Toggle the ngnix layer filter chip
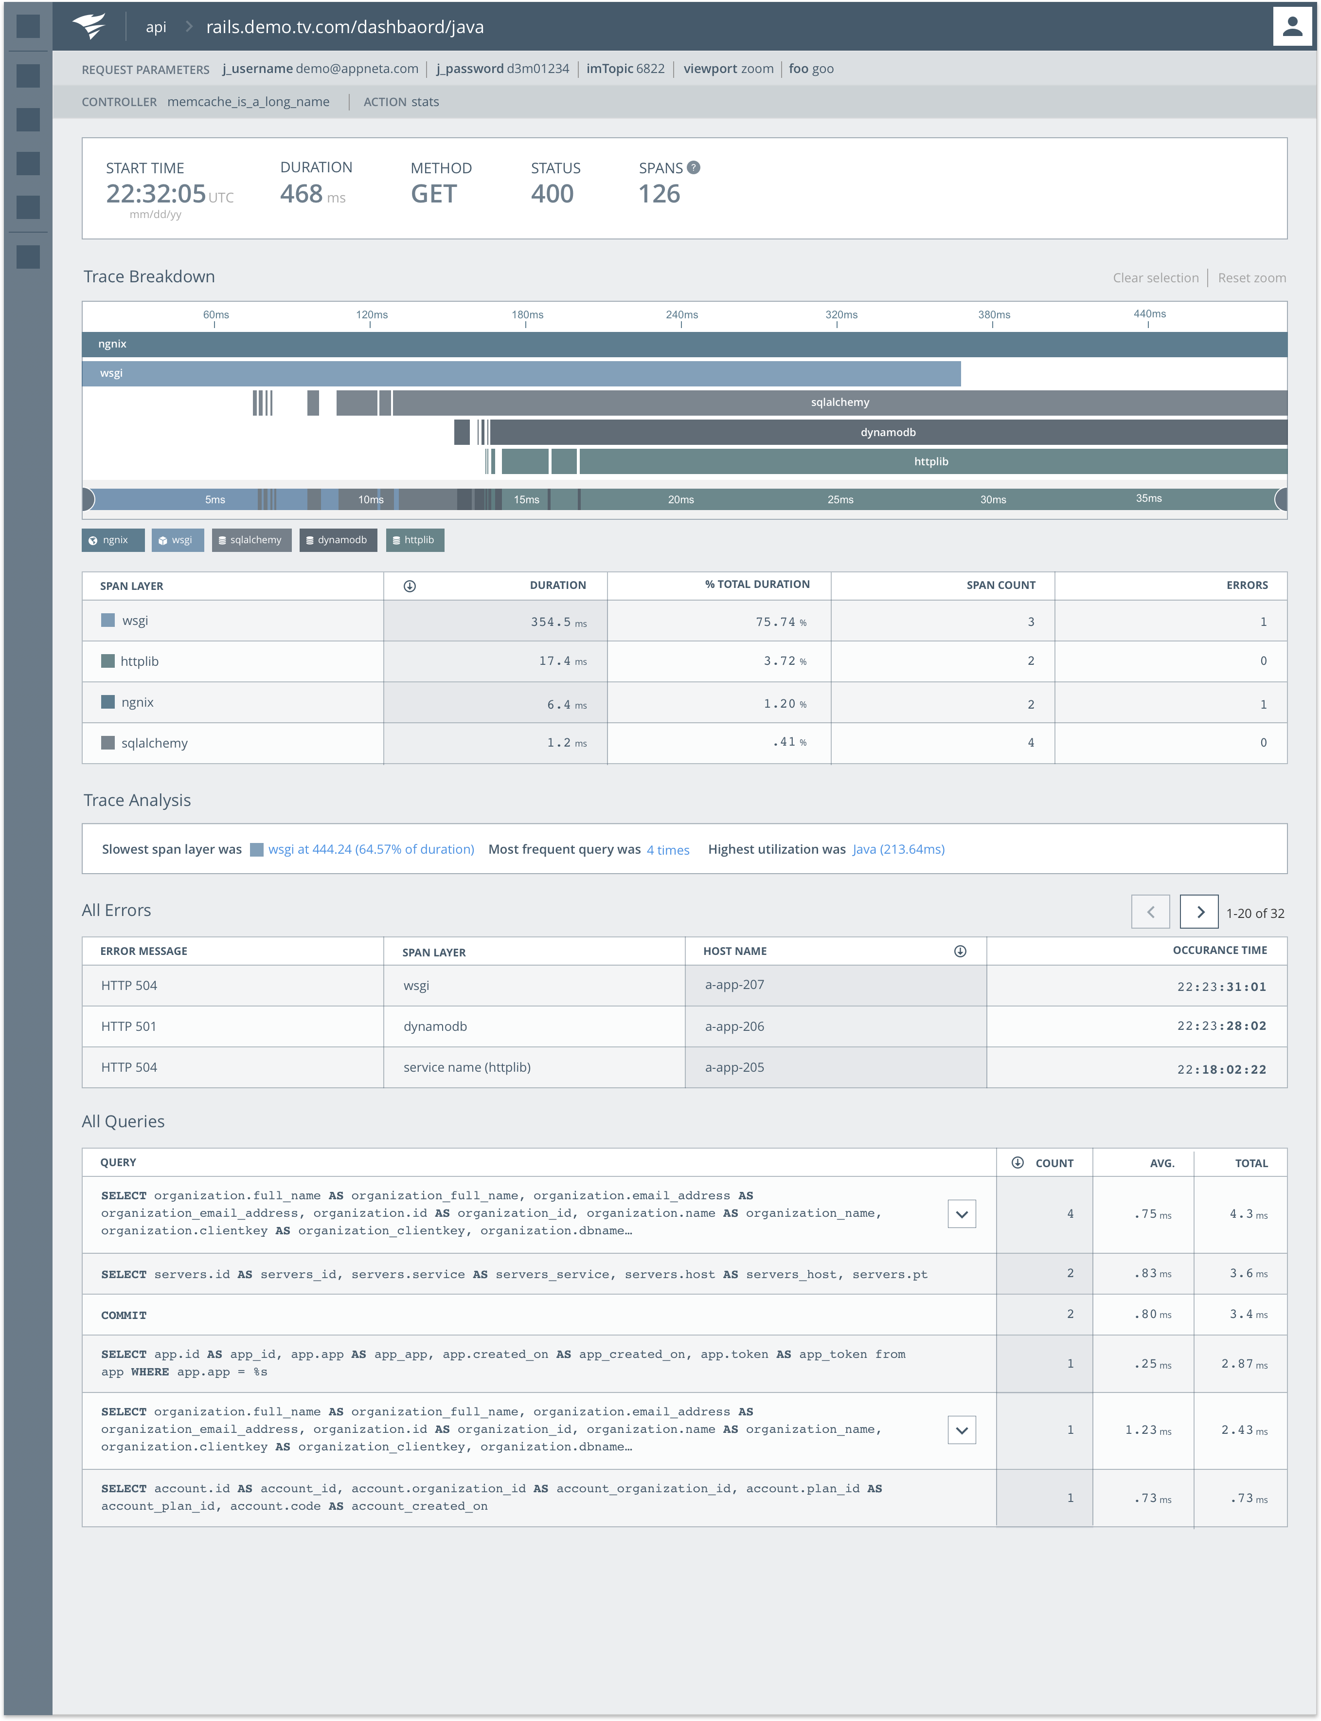 (x=112, y=540)
